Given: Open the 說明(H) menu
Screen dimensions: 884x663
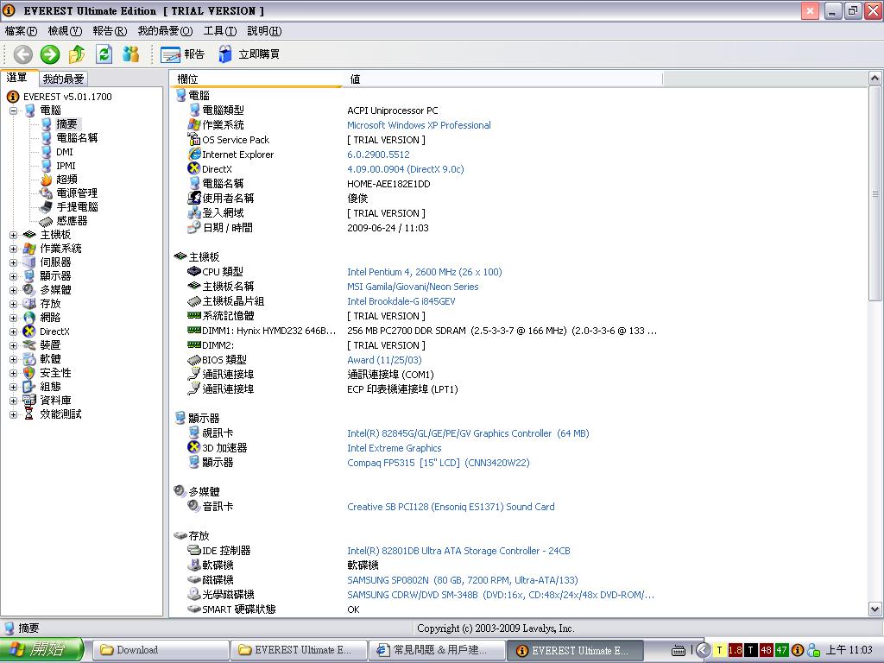Looking at the screenshot, I should (264, 31).
